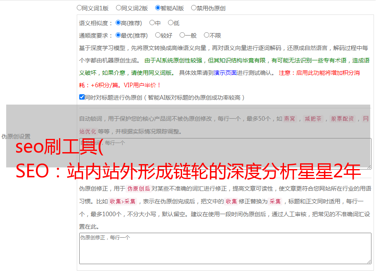376x272 pixels.
Task: Select 禁用伪原创 radio option
Action: tap(194, 8)
